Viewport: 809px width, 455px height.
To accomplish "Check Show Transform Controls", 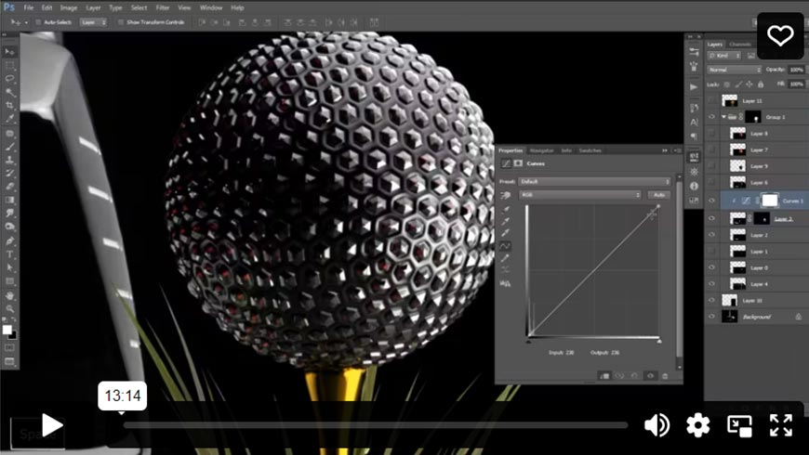I will (120, 21).
